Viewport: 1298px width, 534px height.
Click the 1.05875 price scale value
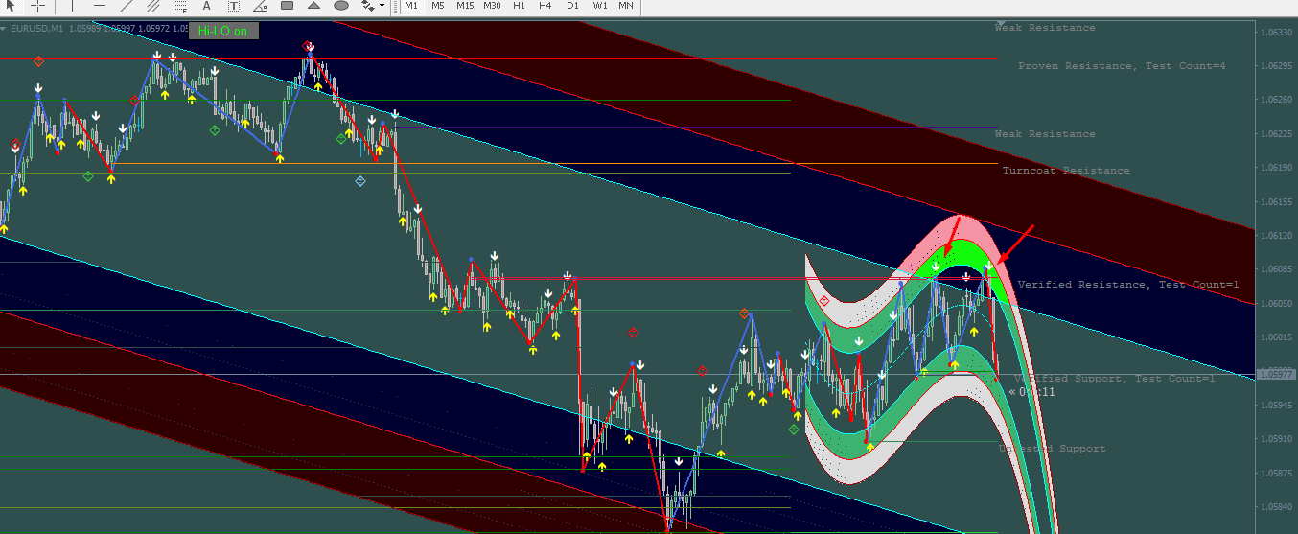click(1276, 474)
